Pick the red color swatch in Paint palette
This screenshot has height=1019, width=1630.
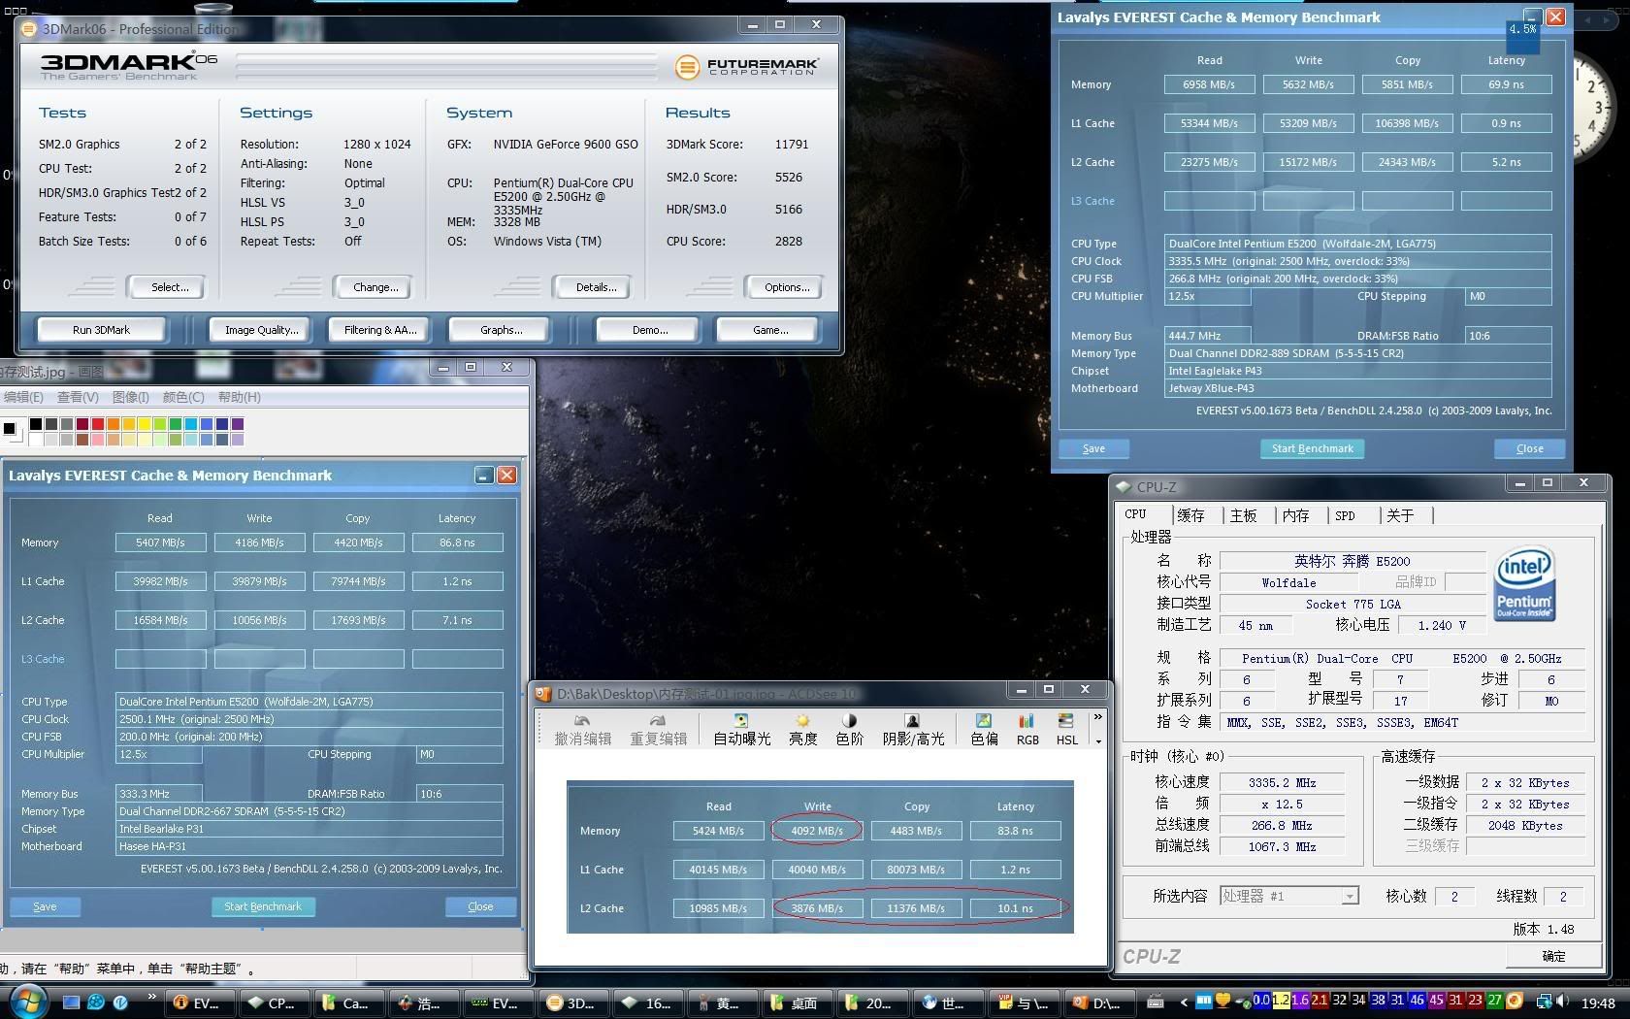click(98, 424)
